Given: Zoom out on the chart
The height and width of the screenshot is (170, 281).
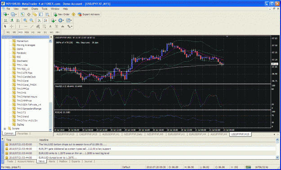Looking at the screenshot, I should [x=31, y=20].
